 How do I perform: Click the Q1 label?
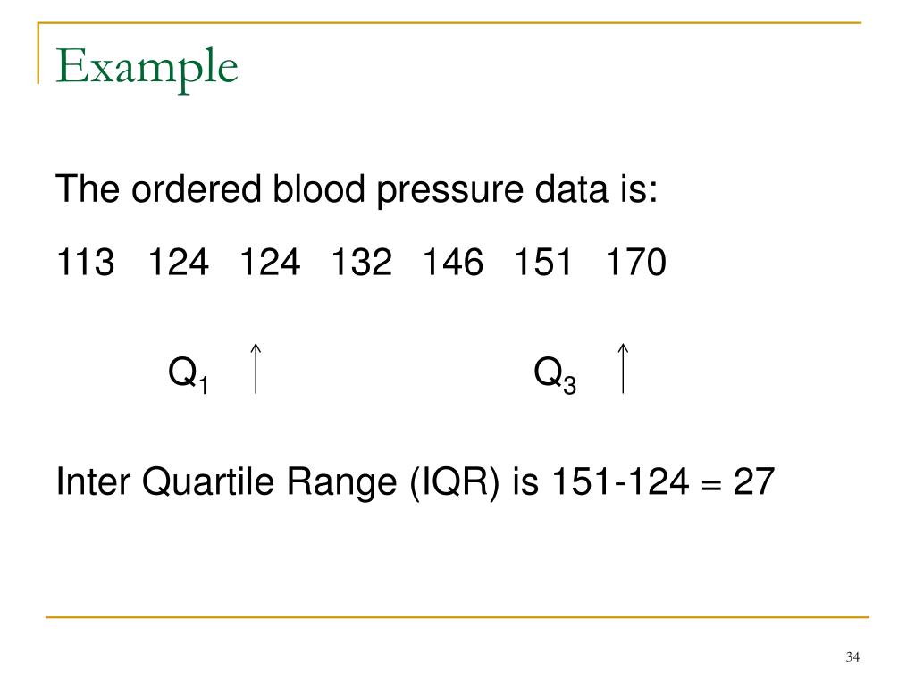click(x=188, y=374)
